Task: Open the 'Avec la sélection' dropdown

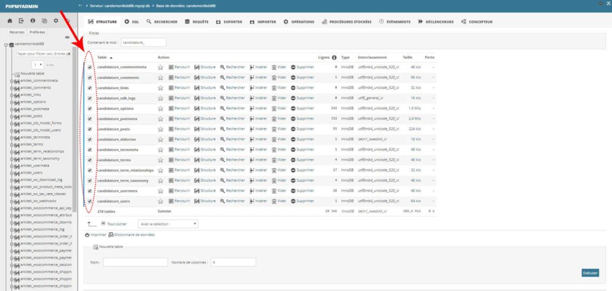Action: [167, 223]
